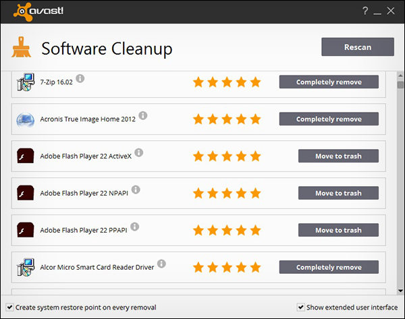Viewport: 405px width, 319px height.
Task: Click the vertical scrollbar thumb
Action: (400, 85)
